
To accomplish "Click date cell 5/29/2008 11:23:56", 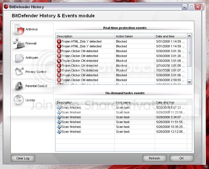I will click(171, 112).
